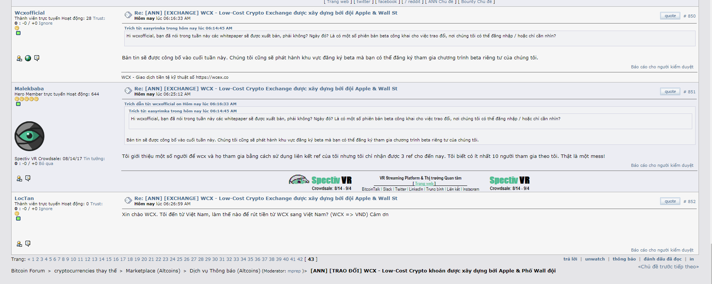Open the Wcxofficial username link

(x=29, y=13)
